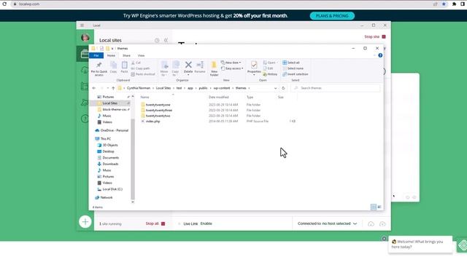This screenshot has height=262, width=467.
Task: Switch to details view icon in Explorer
Action: pyautogui.click(x=374, y=207)
